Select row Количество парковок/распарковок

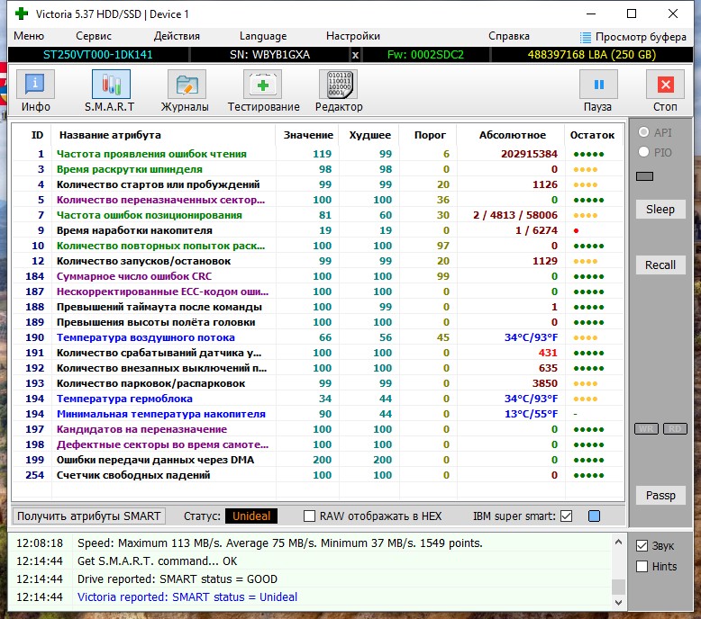(318, 383)
